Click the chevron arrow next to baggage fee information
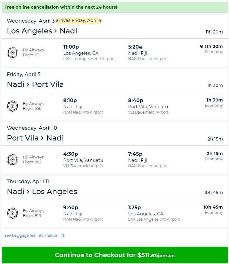The width and height of the screenshot is (229, 264). 64,236
